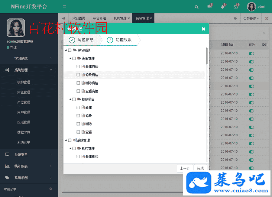
Task: Click the 上一步 button
Action: pyautogui.click(x=185, y=168)
